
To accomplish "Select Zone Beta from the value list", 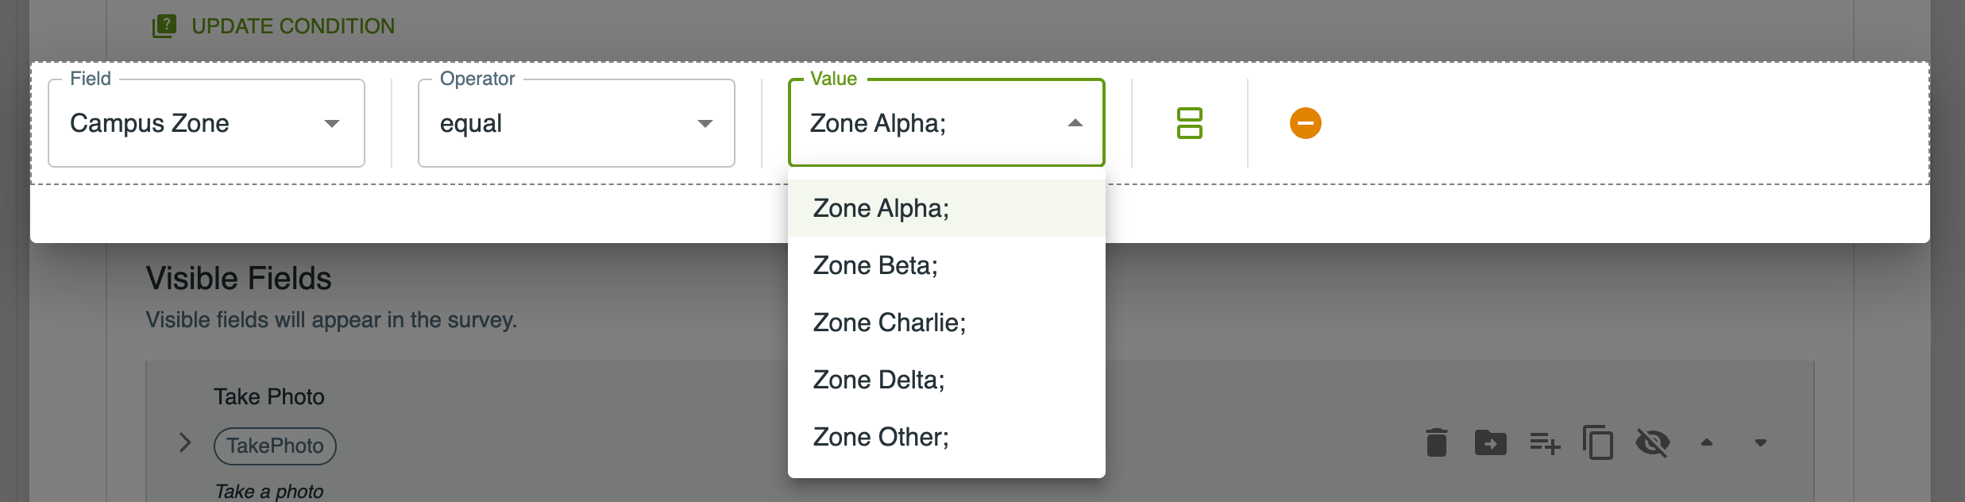I will click(x=874, y=265).
